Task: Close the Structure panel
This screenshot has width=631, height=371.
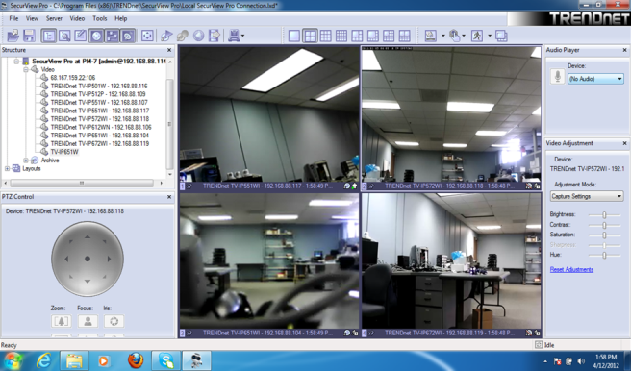Action: pos(169,50)
